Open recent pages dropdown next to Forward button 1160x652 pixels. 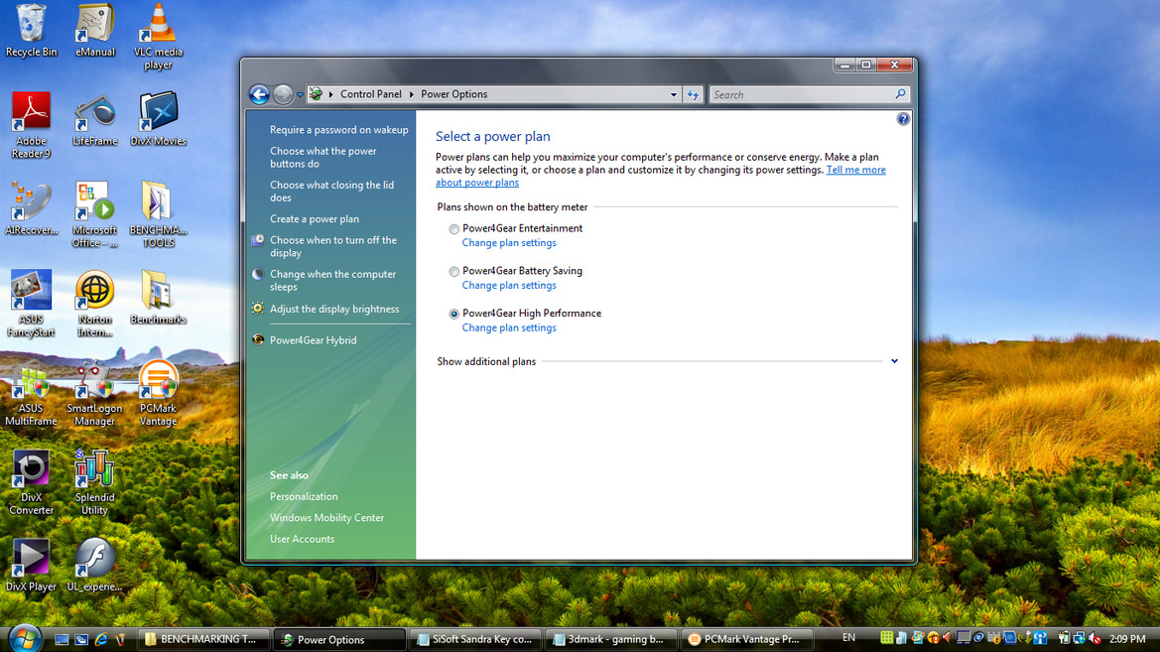click(x=300, y=94)
